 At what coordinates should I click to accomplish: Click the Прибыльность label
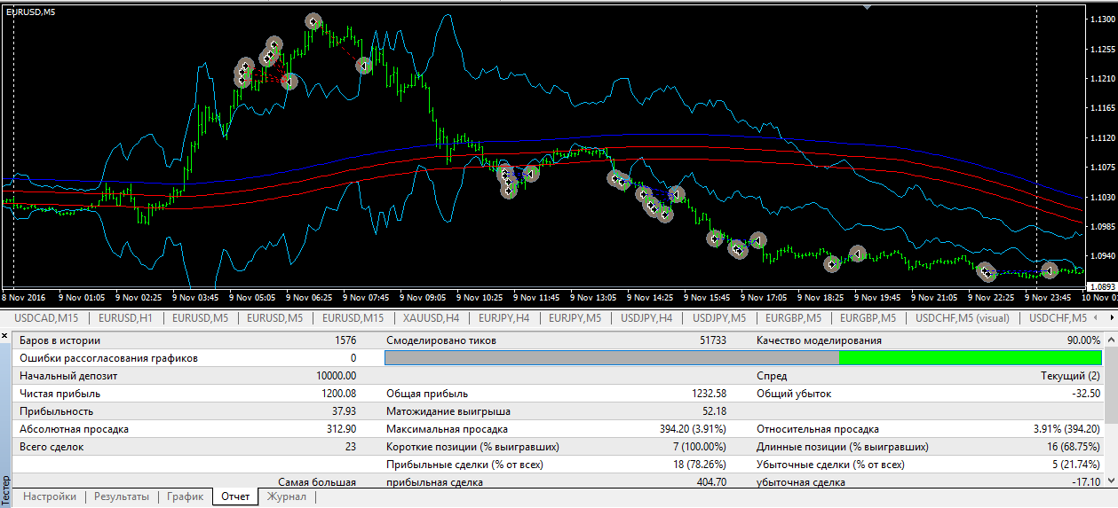(x=56, y=411)
